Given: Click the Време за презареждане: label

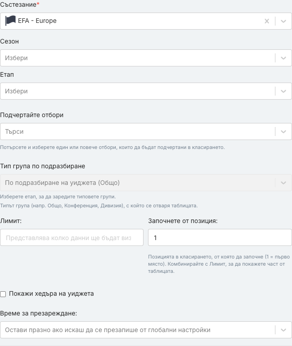Looking at the screenshot, I should [x=39, y=313].
